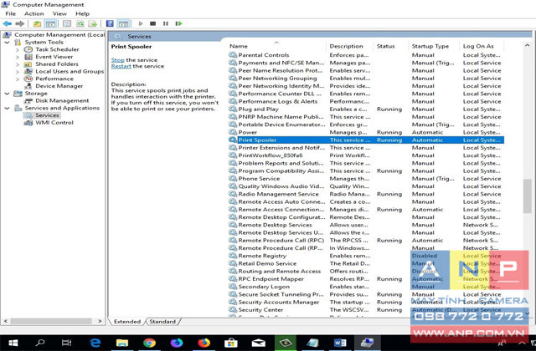Open Disk Management in the tree
This screenshot has height=351, width=536.
[62, 100]
